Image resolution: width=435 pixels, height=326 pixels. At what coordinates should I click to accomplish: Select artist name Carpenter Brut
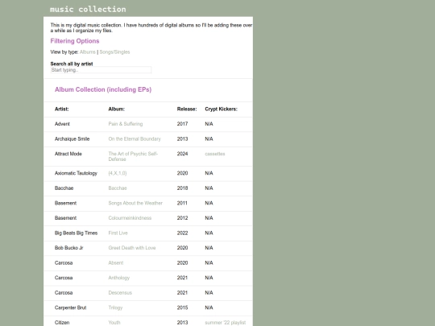pos(70,307)
